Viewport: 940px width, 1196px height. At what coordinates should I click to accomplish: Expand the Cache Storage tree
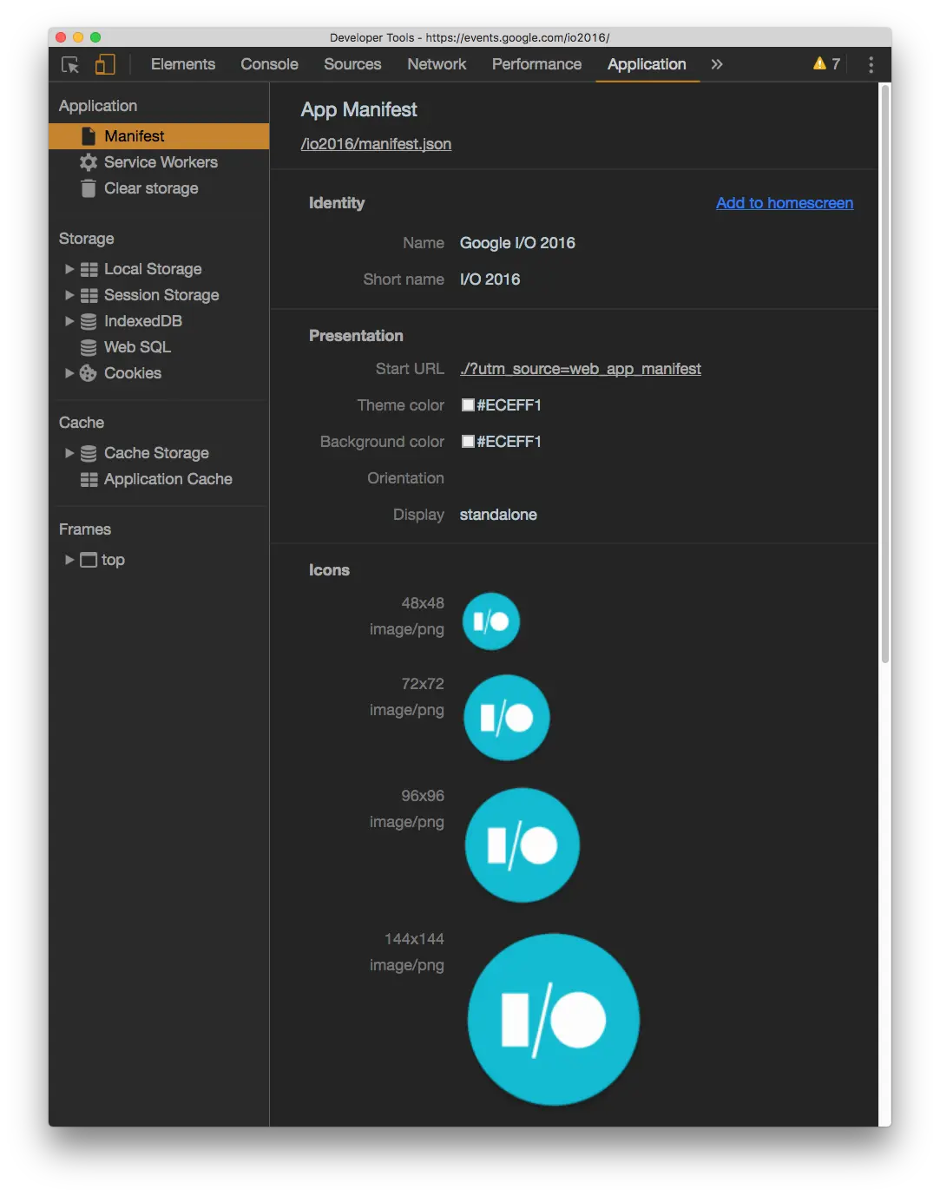click(69, 453)
